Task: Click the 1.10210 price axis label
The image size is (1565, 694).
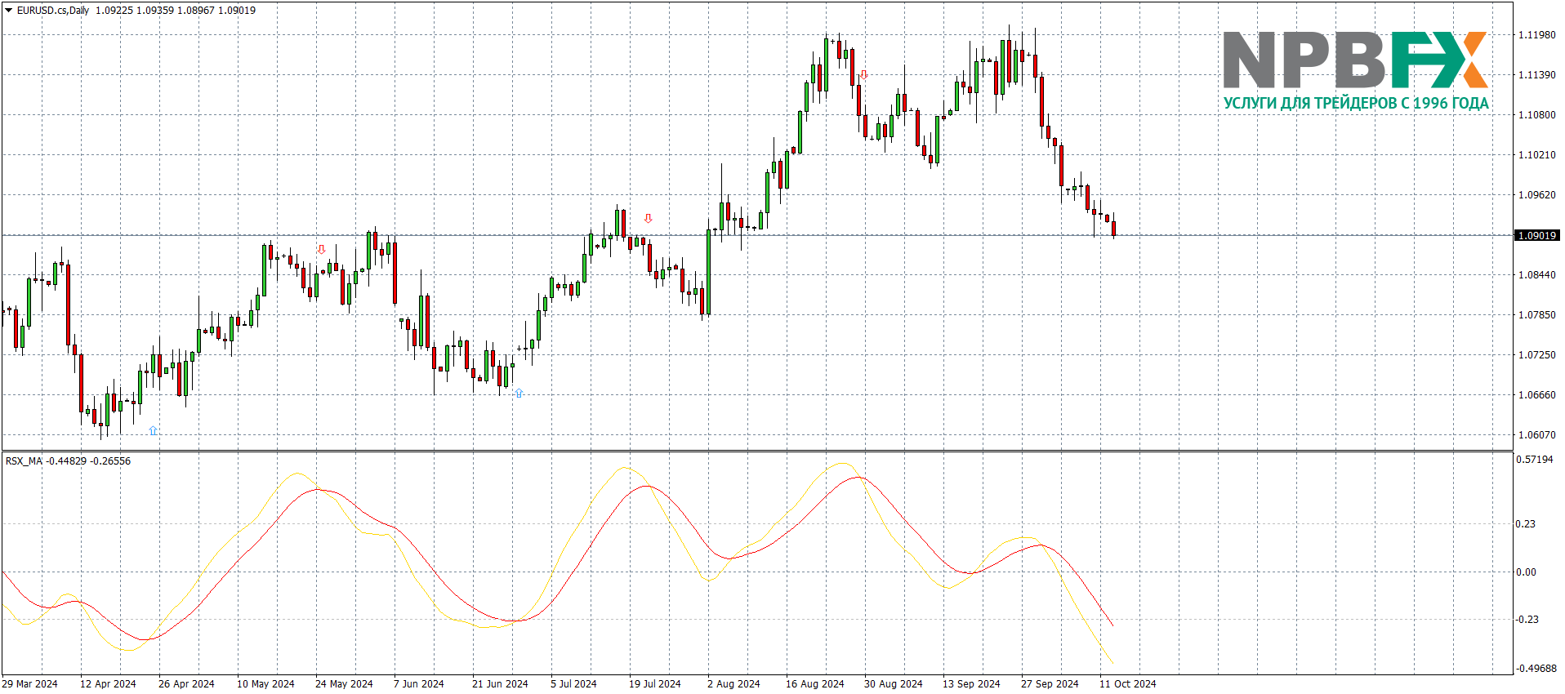Action: [1536, 155]
